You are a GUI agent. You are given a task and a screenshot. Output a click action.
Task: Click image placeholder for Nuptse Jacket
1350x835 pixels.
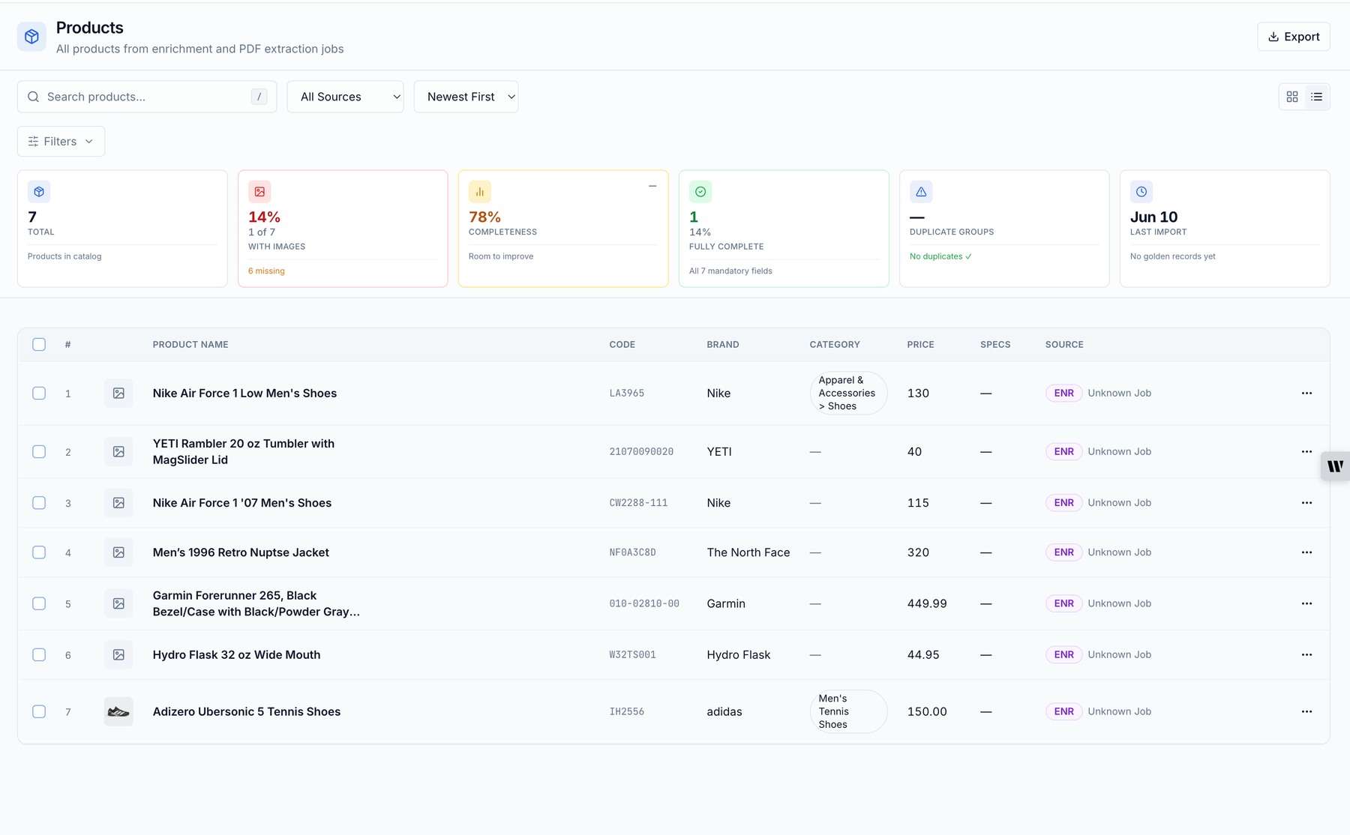pos(118,552)
